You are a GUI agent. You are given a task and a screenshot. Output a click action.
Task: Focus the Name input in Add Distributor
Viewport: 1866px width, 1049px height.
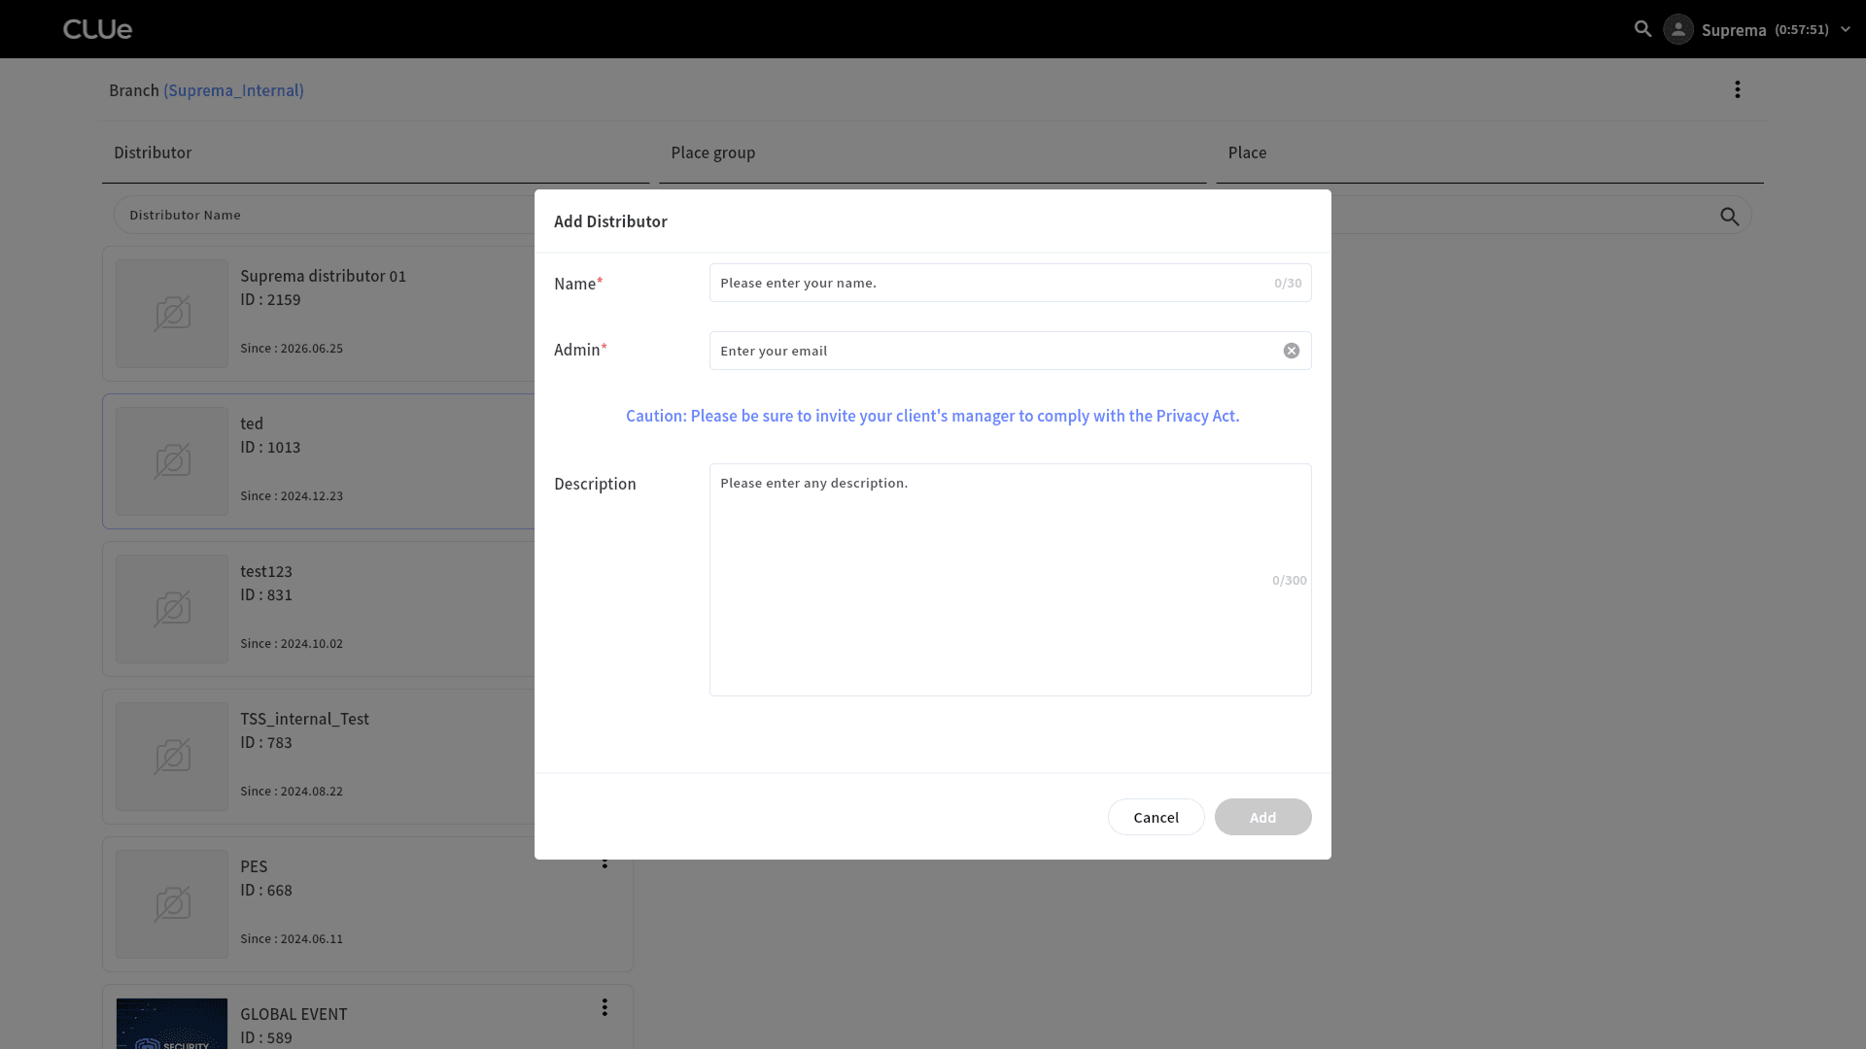[1010, 283]
